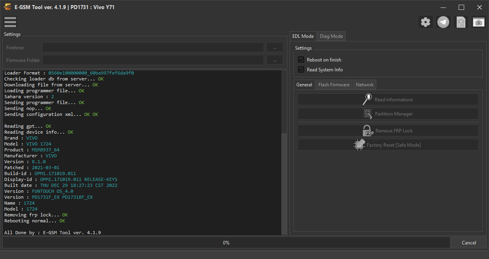Click 'Loading programmer file... OK' line
The image size is (489, 259).
tap(44, 91)
